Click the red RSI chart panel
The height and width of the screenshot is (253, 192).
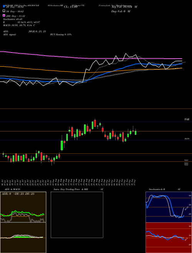pyautogui.click(x=169, y=238)
